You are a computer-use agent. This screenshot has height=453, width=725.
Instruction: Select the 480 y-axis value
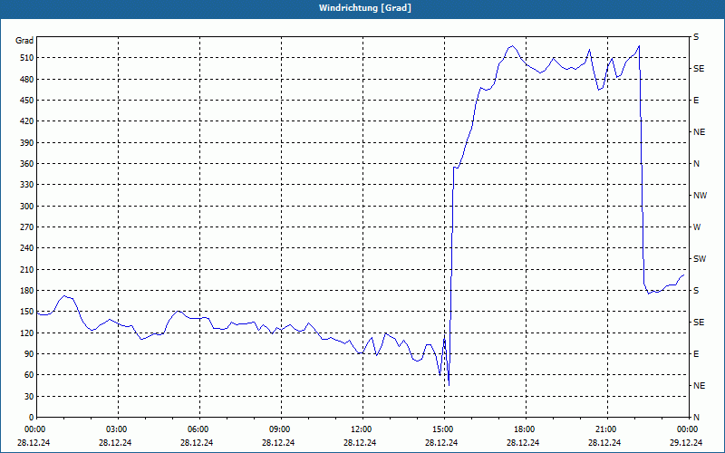pos(26,80)
